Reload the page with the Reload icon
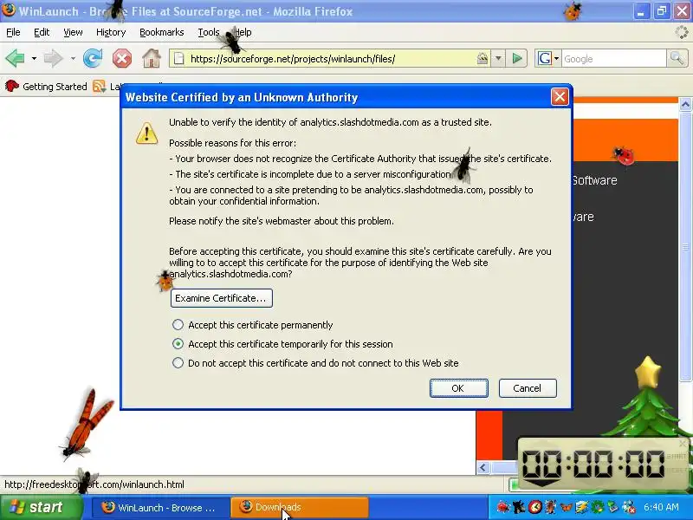 point(93,58)
